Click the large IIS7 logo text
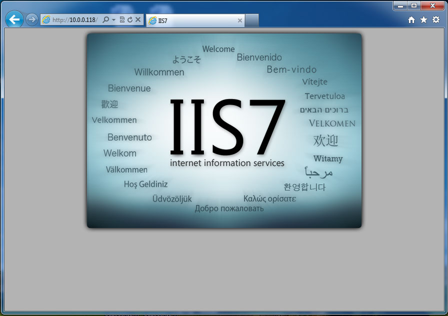The height and width of the screenshot is (316, 448). 227,127
